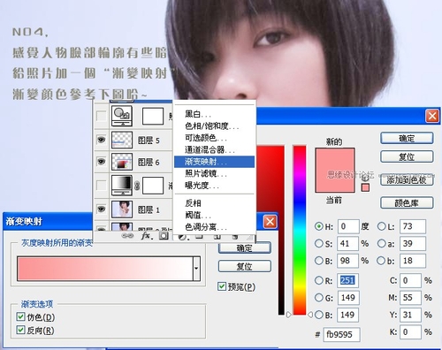The image size is (442, 350).
Task: Click the G field showing 149
Action: (348, 298)
